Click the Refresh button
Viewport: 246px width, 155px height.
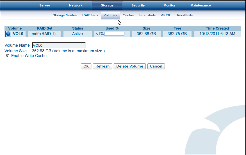coord(102,66)
